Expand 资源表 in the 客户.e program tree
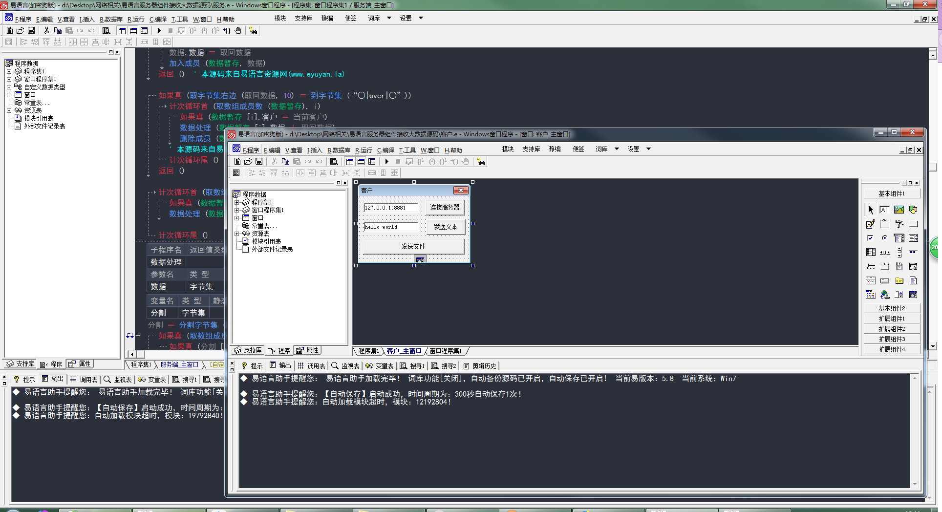This screenshot has height=512, width=942. click(237, 234)
